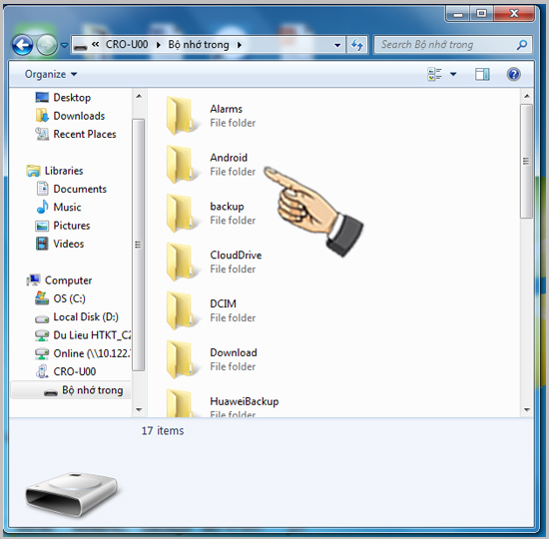Open Recent Places in navigation pane

click(x=76, y=134)
